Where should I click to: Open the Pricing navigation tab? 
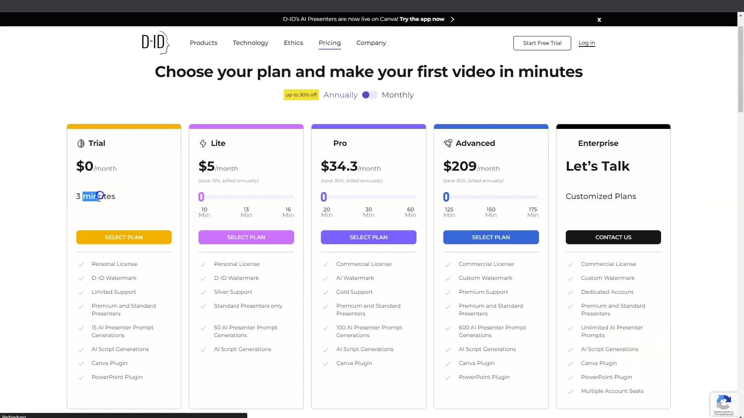pyautogui.click(x=330, y=42)
